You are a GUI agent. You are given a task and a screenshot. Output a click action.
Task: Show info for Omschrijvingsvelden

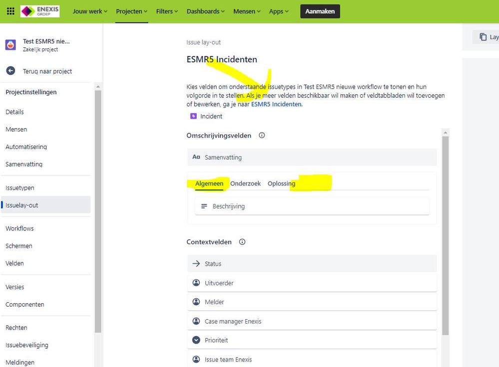click(262, 135)
